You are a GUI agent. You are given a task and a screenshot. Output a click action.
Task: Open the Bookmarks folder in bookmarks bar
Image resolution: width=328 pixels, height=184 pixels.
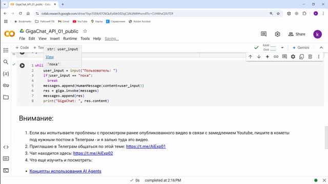tap(23, 21)
